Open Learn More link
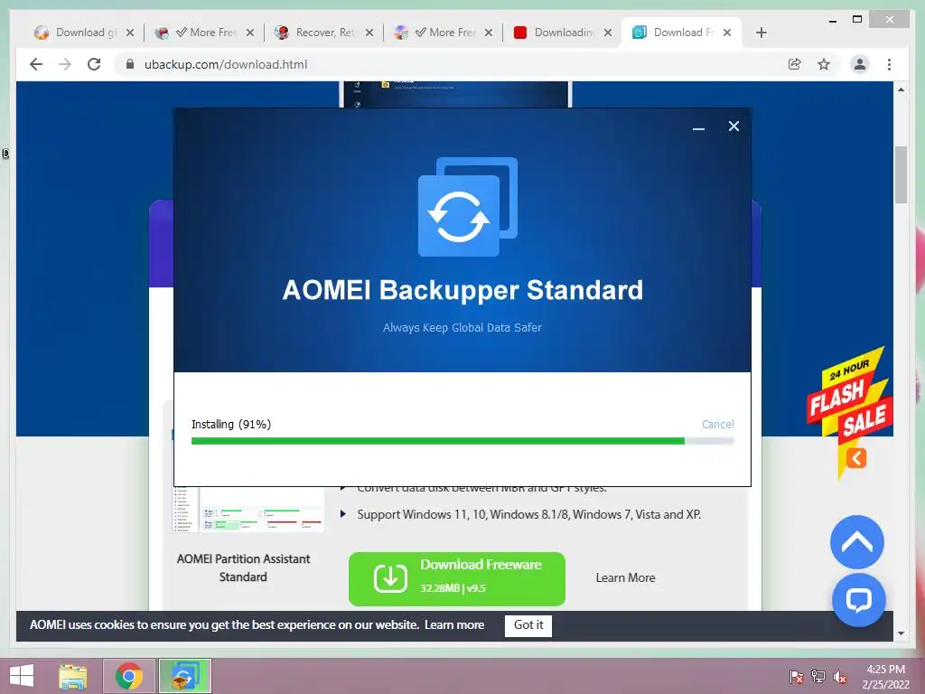The height and width of the screenshot is (694, 925). pos(625,577)
